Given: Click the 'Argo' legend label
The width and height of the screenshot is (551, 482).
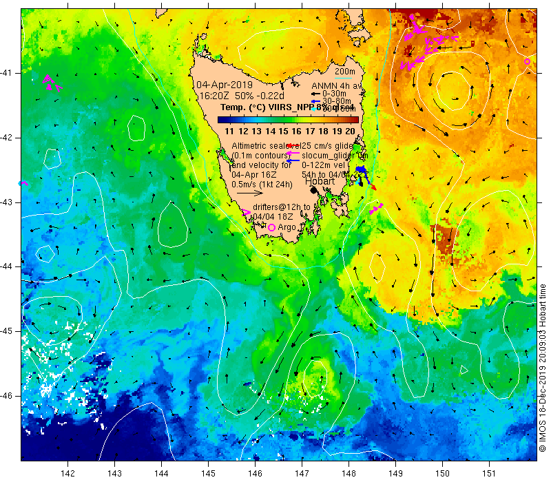Looking at the screenshot, I should coord(287,227).
